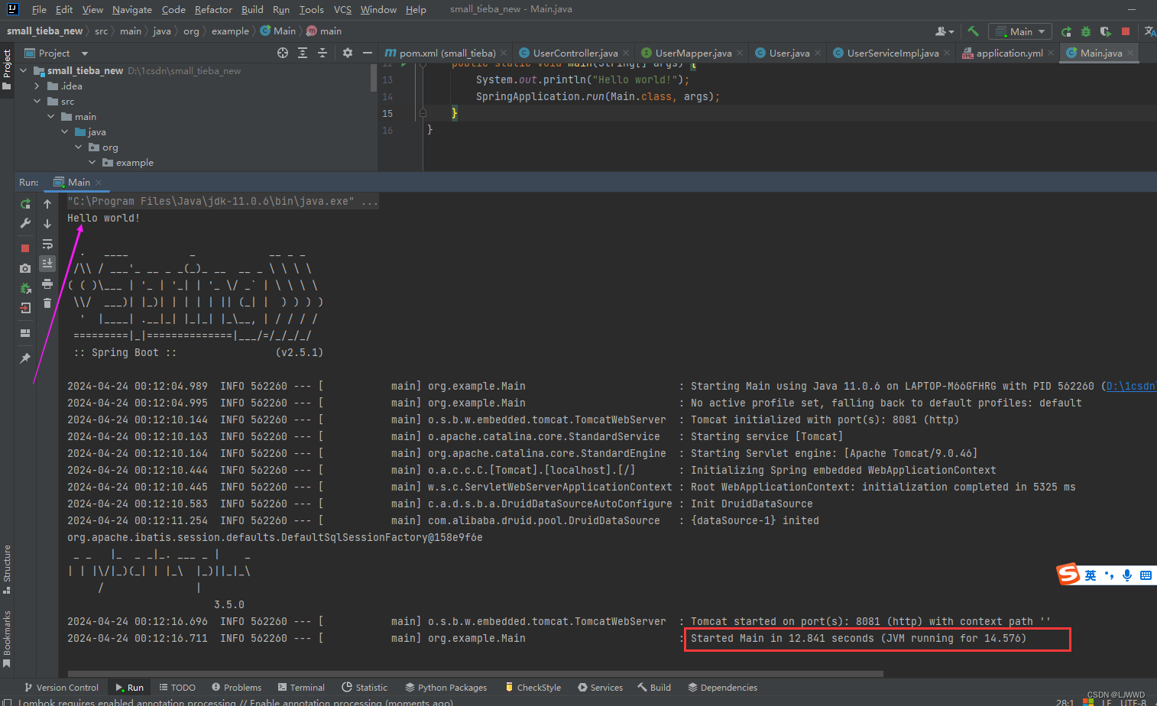The width and height of the screenshot is (1157, 706).
Task: Open Project panel gear options
Action: 348,53
